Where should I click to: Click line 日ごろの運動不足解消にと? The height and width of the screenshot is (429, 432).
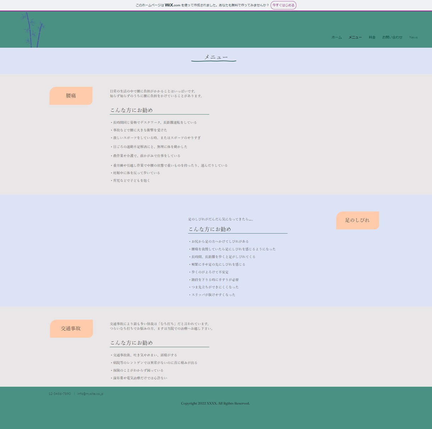pos(149,147)
